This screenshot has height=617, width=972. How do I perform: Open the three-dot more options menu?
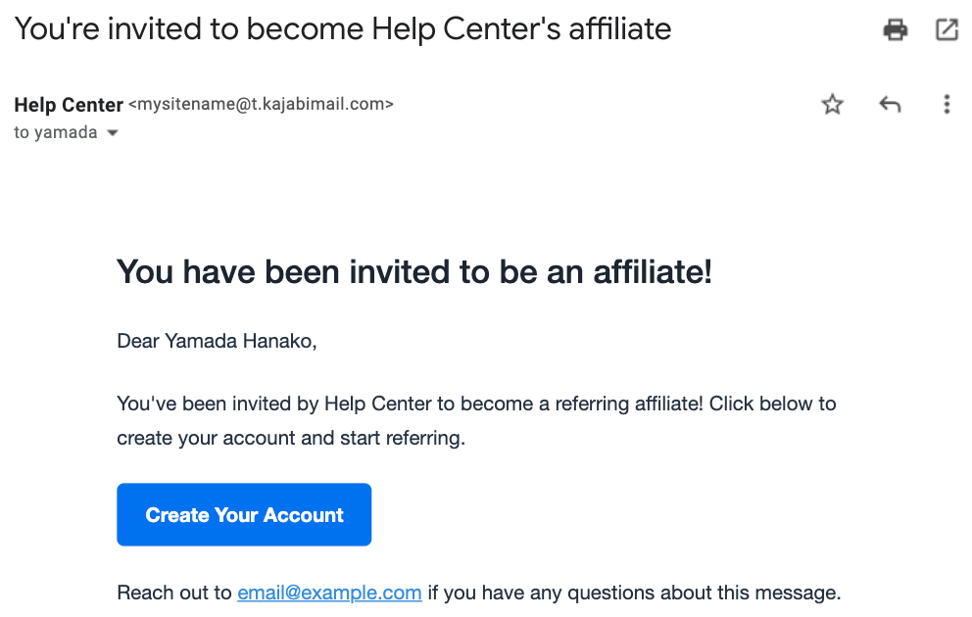(x=946, y=104)
